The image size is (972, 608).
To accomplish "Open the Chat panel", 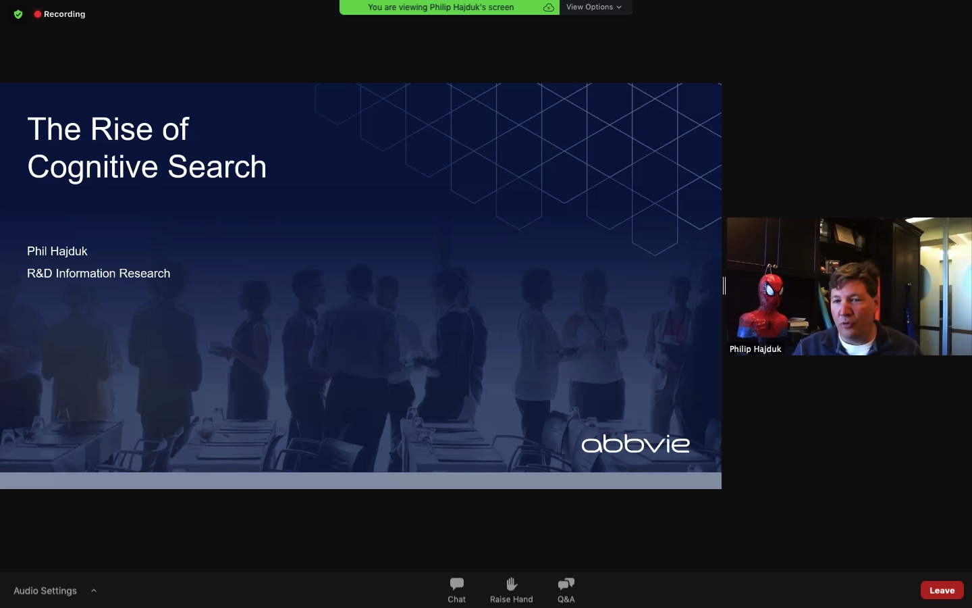I will [456, 590].
